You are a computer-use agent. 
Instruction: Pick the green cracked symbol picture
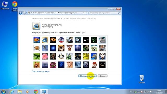(x=94, y=40)
